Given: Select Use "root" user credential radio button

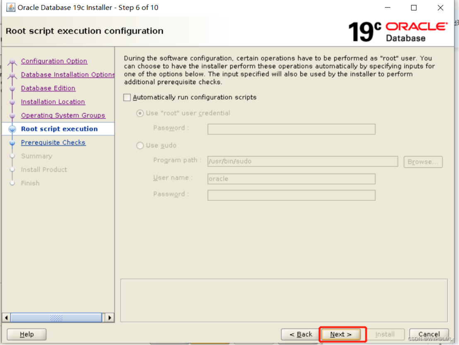Looking at the screenshot, I should tap(140, 113).
